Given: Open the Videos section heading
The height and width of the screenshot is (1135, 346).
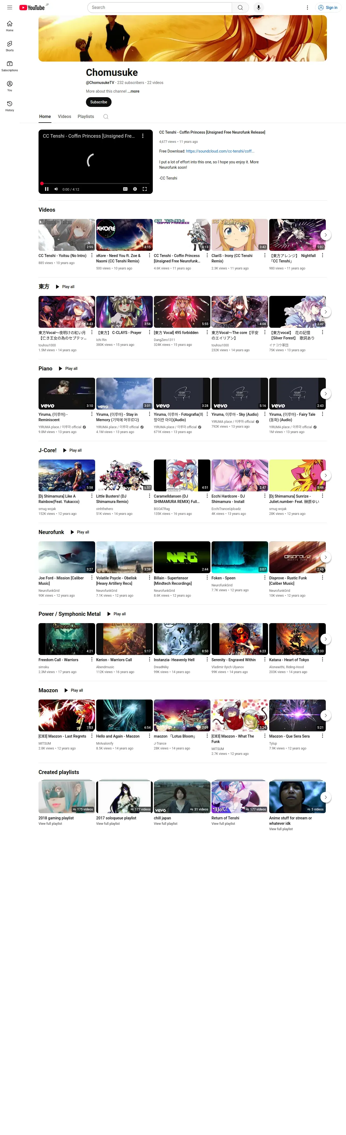Looking at the screenshot, I should point(47,210).
